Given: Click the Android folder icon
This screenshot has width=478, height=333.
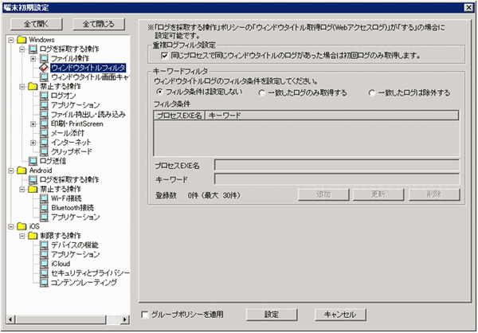Looking at the screenshot, I should (x=22, y=170).
